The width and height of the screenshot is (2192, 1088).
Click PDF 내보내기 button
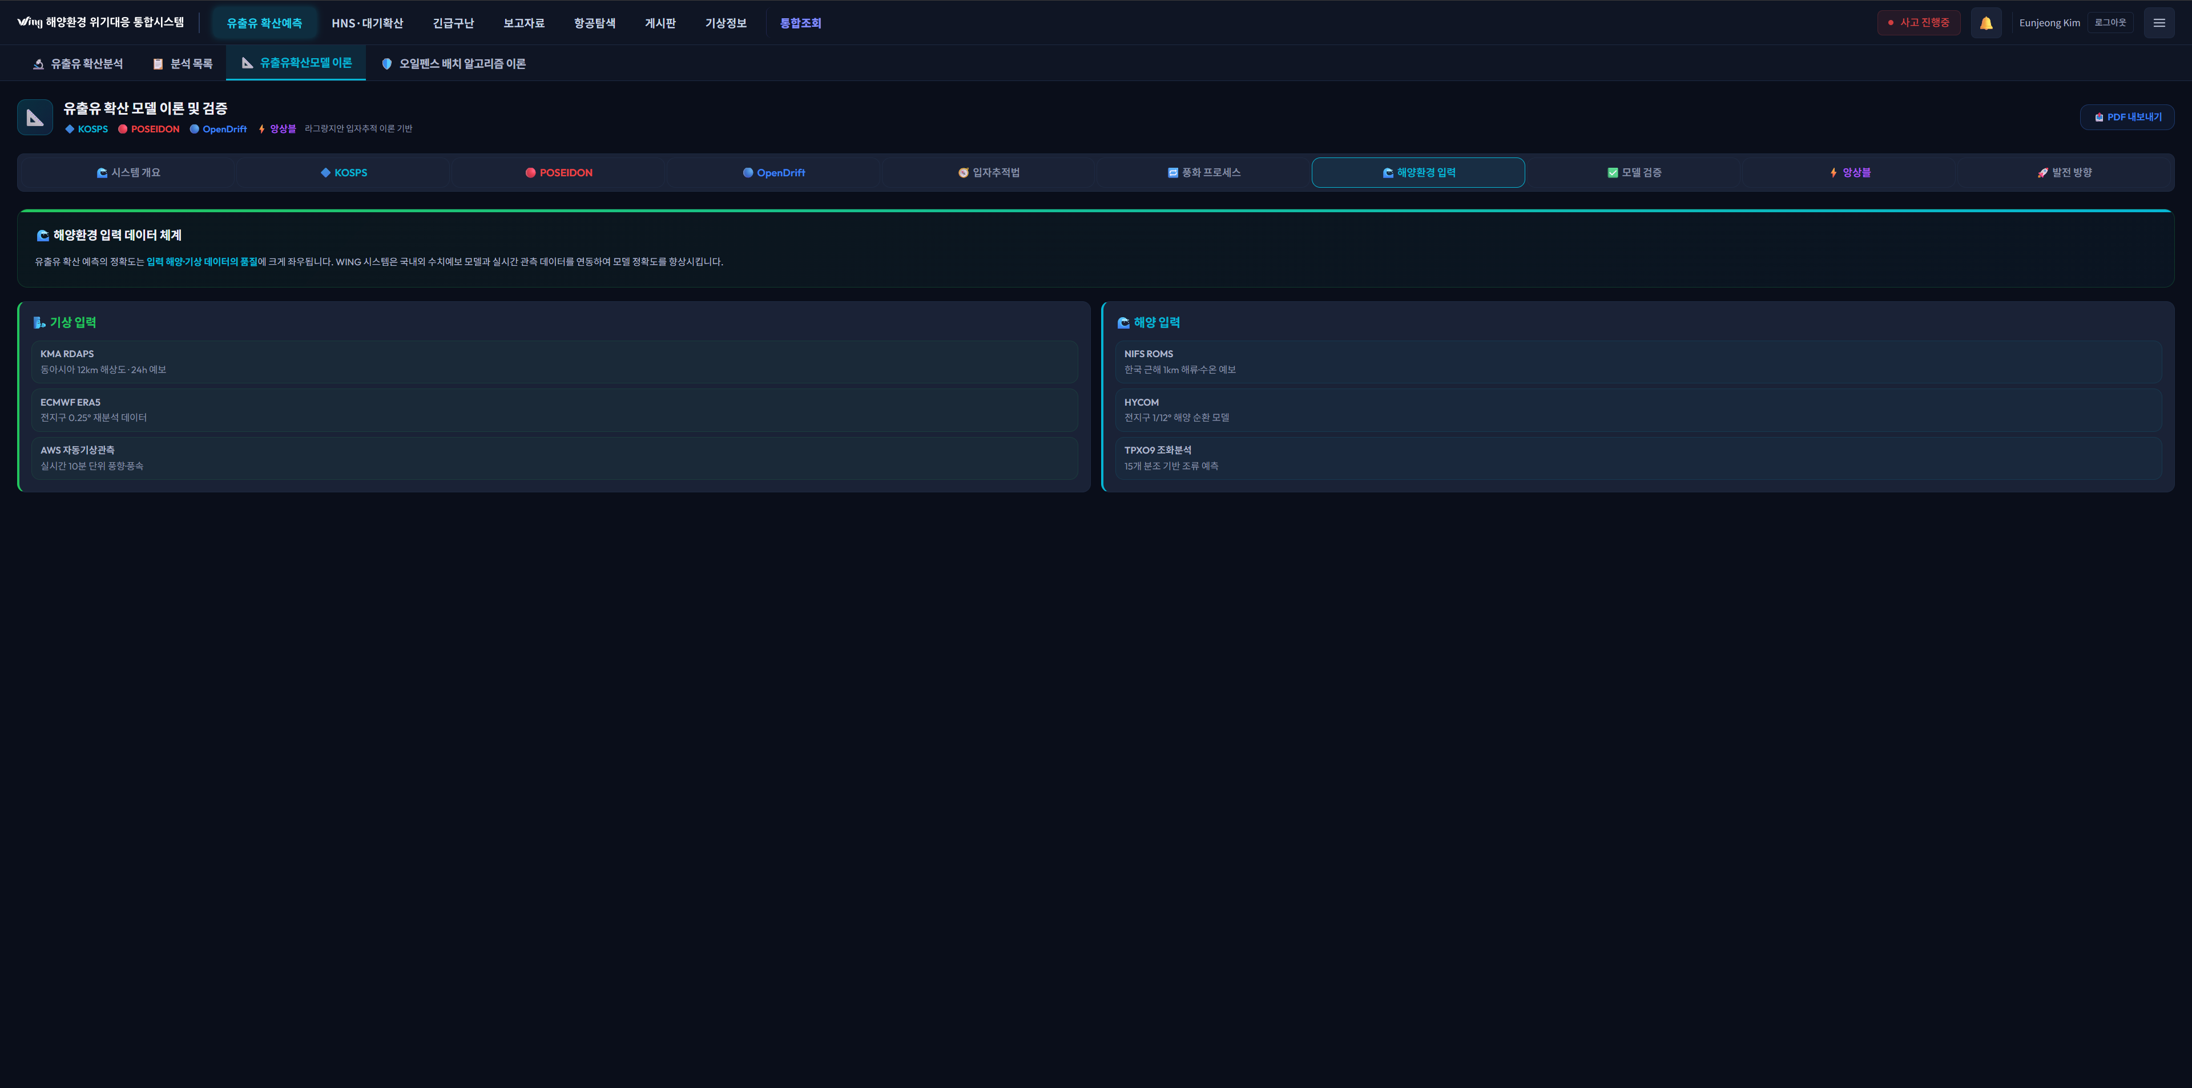click(x=2126, y=118)
